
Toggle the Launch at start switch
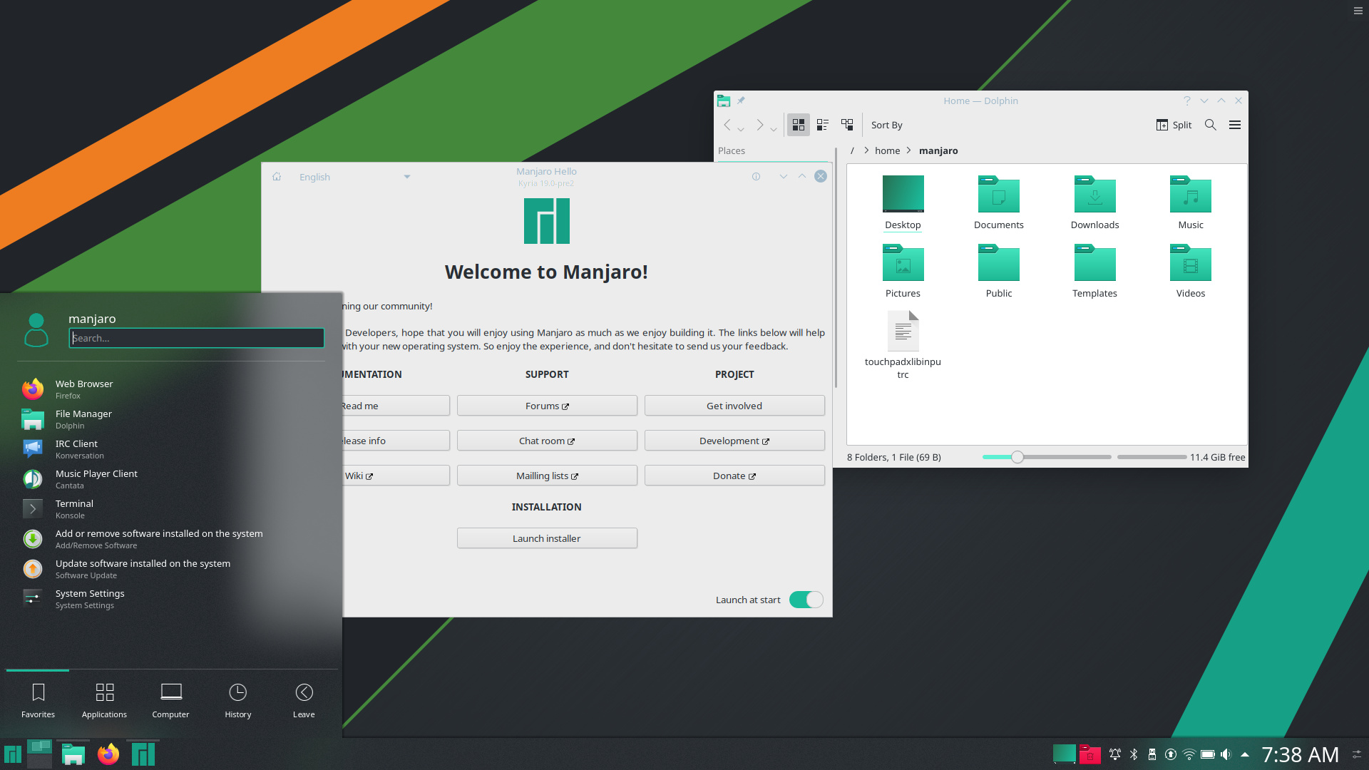click(805, 599)
